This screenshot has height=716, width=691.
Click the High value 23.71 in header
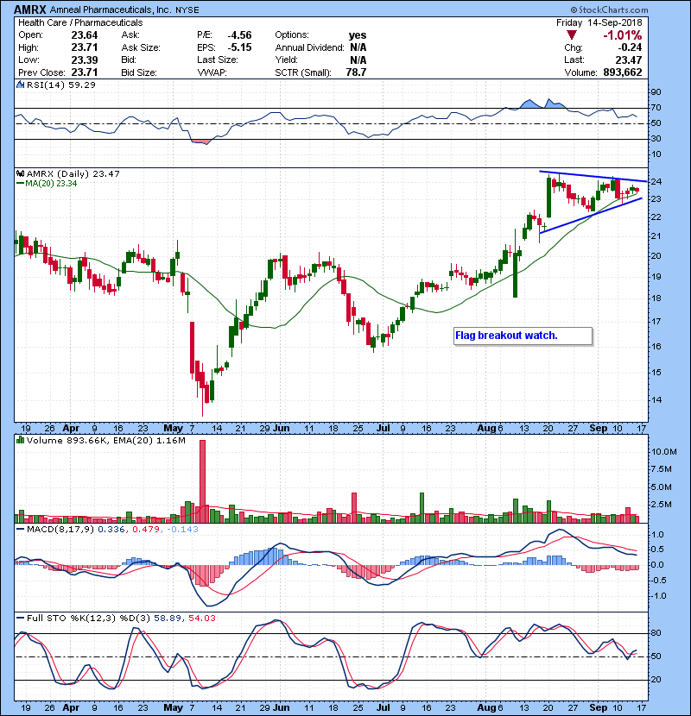84,47
